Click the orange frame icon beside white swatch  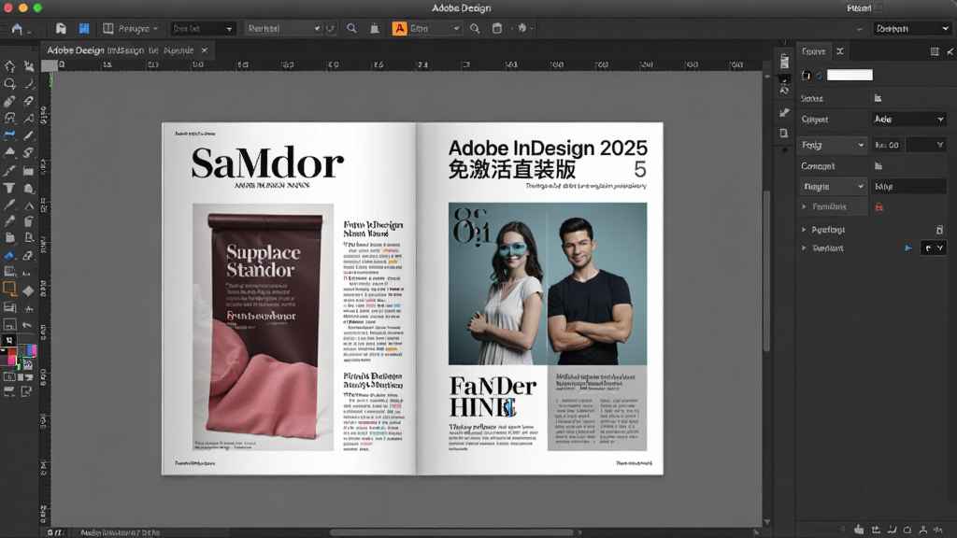(x=807, y=75)
